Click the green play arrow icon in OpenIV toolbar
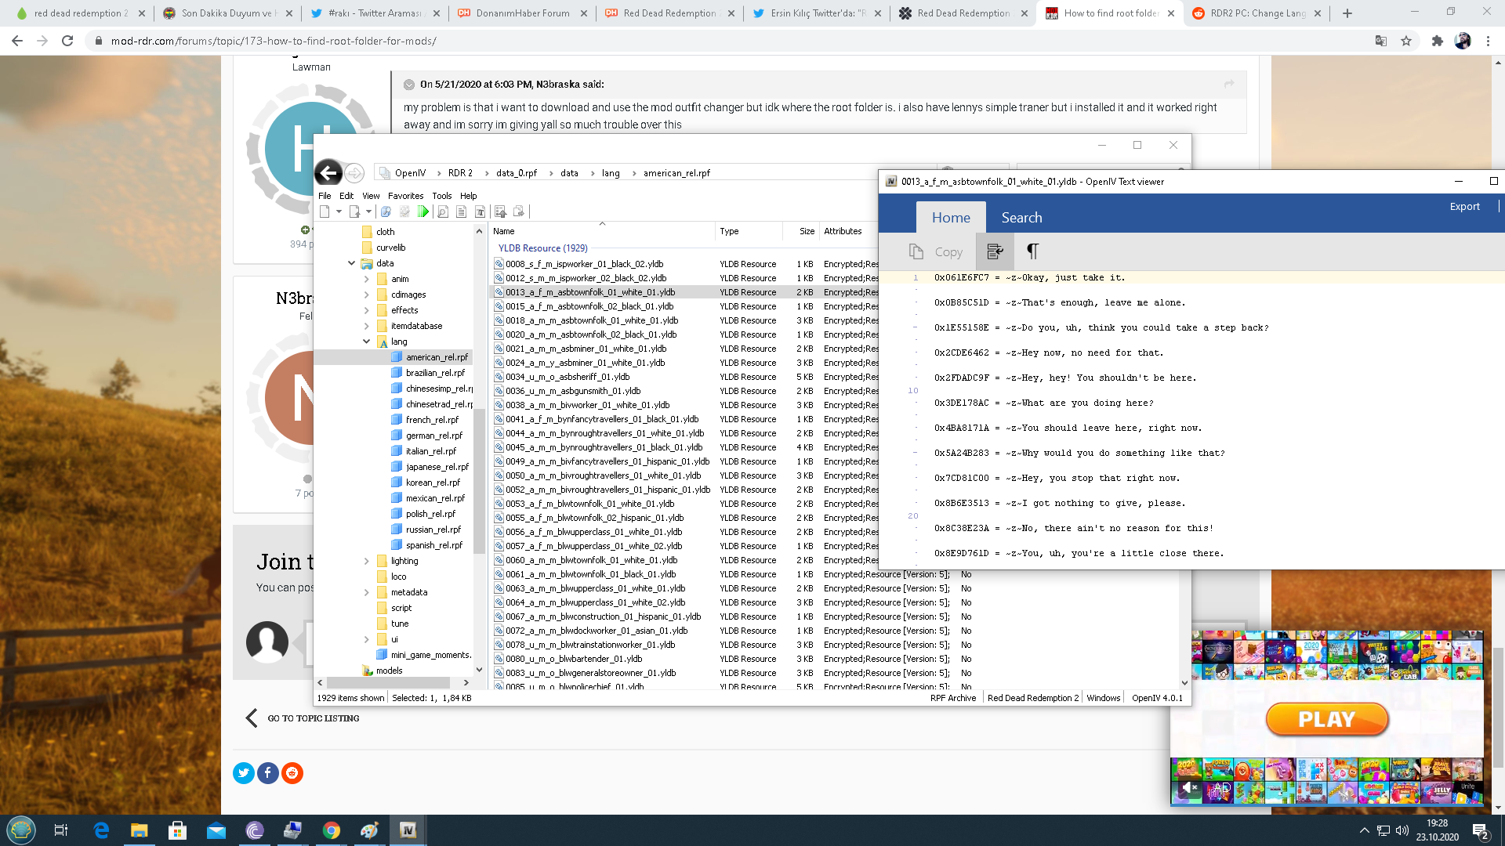The image size is (1505, 846). tap(423, 211)
